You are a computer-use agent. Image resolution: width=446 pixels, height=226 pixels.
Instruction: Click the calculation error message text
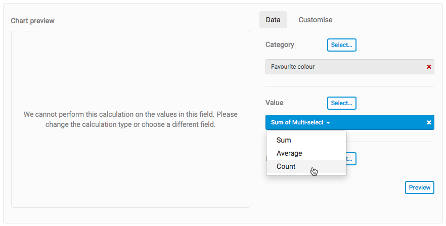click(130, 119)
